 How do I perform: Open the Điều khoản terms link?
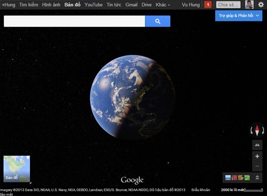click(x=201, y=190)
